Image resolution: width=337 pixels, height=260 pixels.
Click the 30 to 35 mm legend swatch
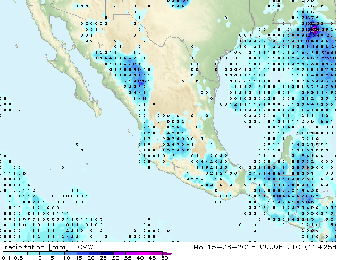pos(119,253)
